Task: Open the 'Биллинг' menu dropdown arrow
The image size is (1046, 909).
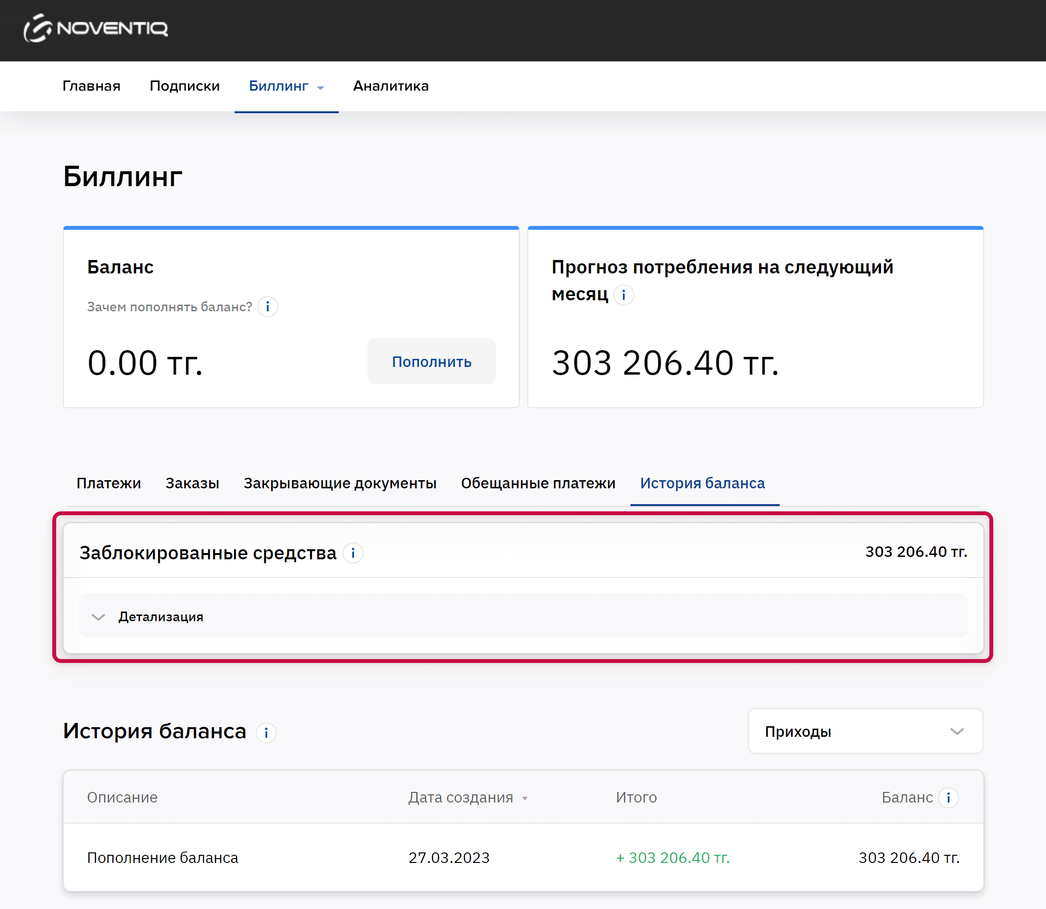Action: point(321,88)
